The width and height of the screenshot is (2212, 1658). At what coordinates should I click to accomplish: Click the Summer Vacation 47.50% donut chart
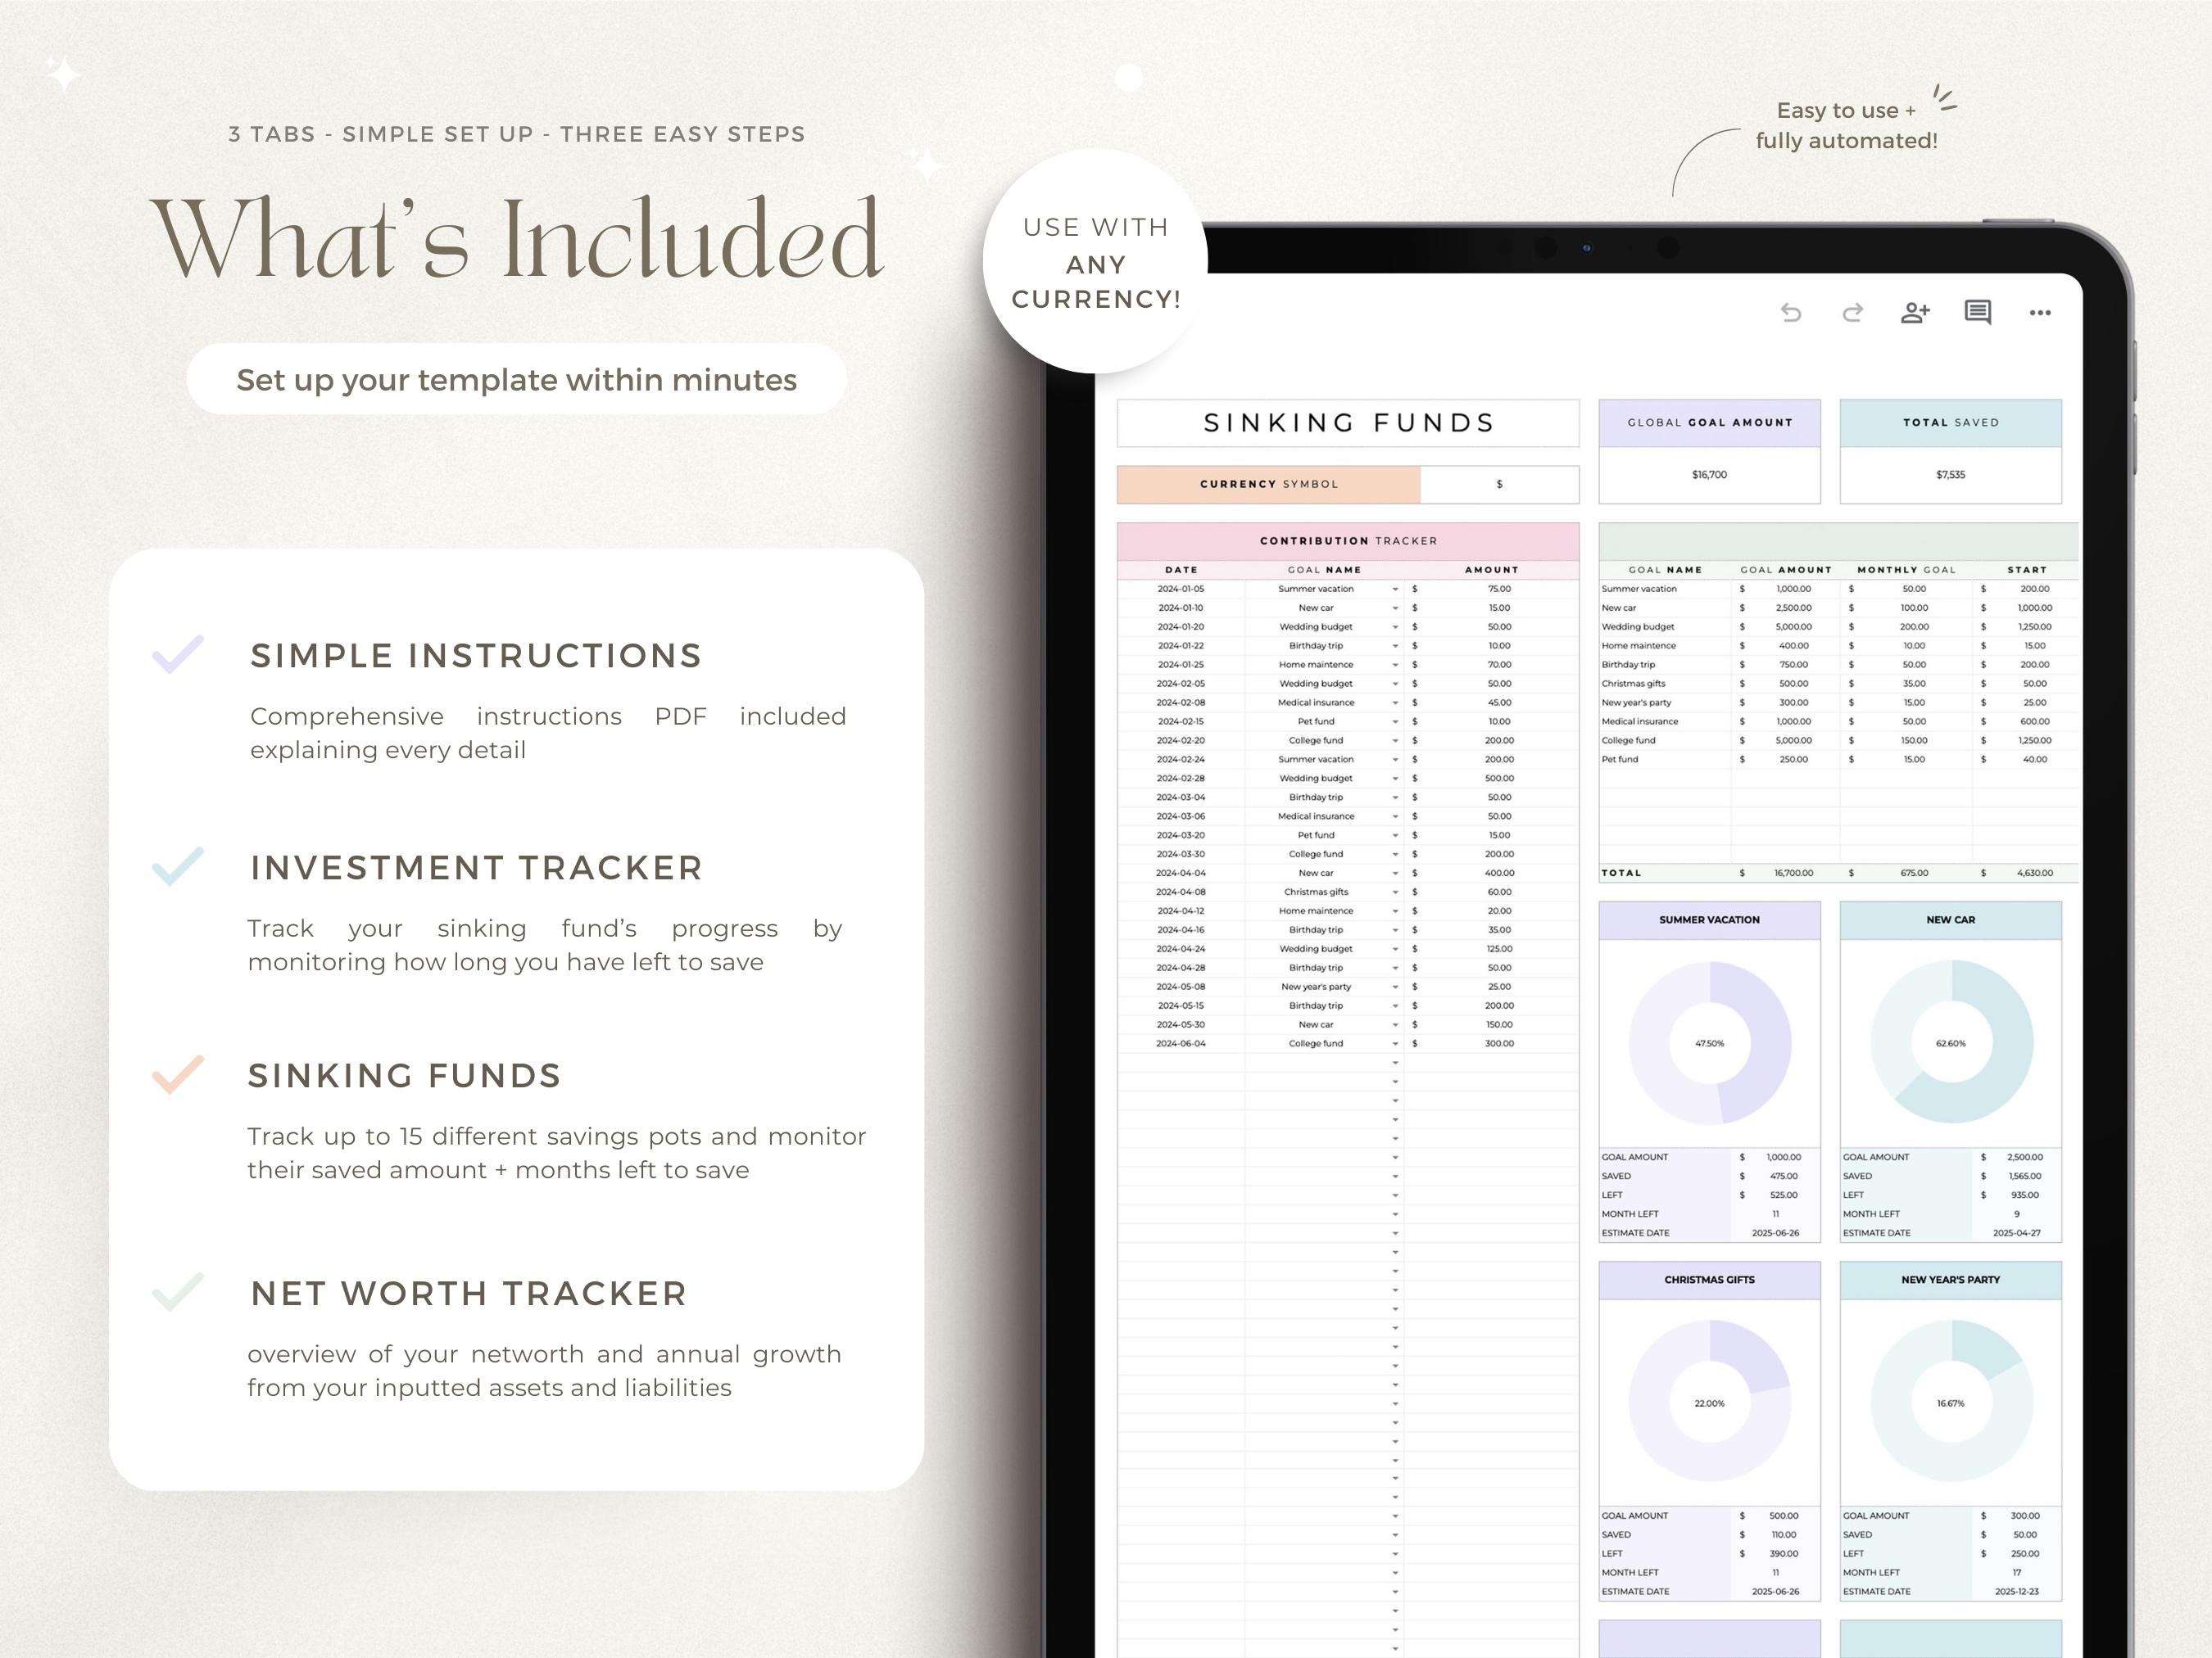pos(1710,1042)
